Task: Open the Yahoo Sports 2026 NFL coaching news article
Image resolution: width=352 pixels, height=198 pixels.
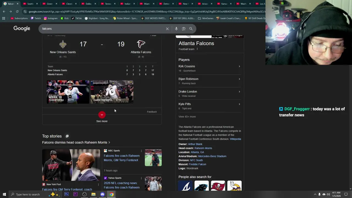Action: (122, 185)
